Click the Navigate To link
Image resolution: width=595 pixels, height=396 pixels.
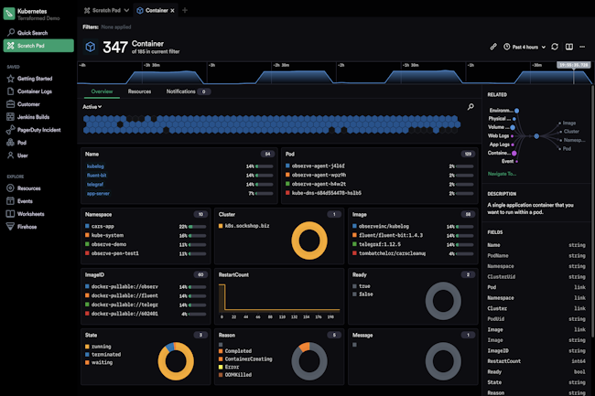pyautogui.click(x=502, y=173)
